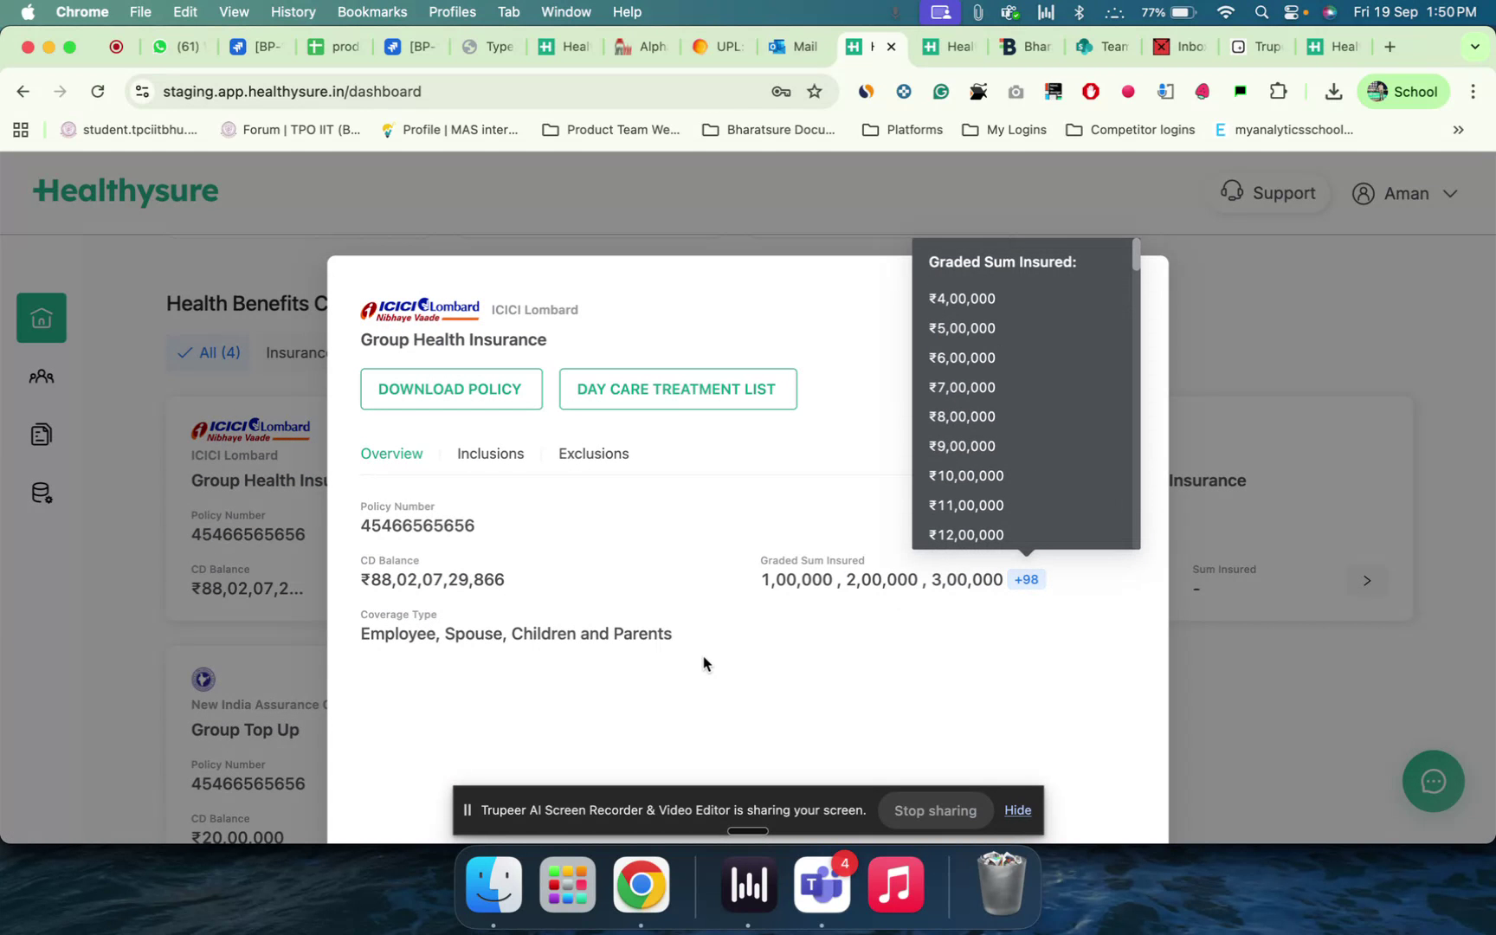Screen dimensions: 1496x935
Task: Launch Apple Music from the Dock
Action: [x=895, y=885]
